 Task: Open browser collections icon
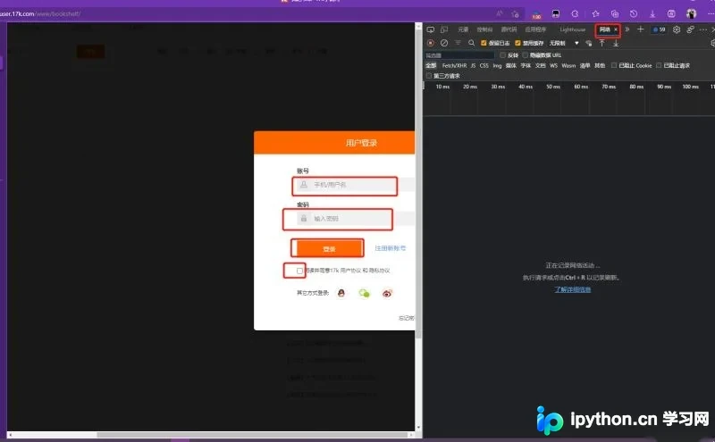click(615, 14)
